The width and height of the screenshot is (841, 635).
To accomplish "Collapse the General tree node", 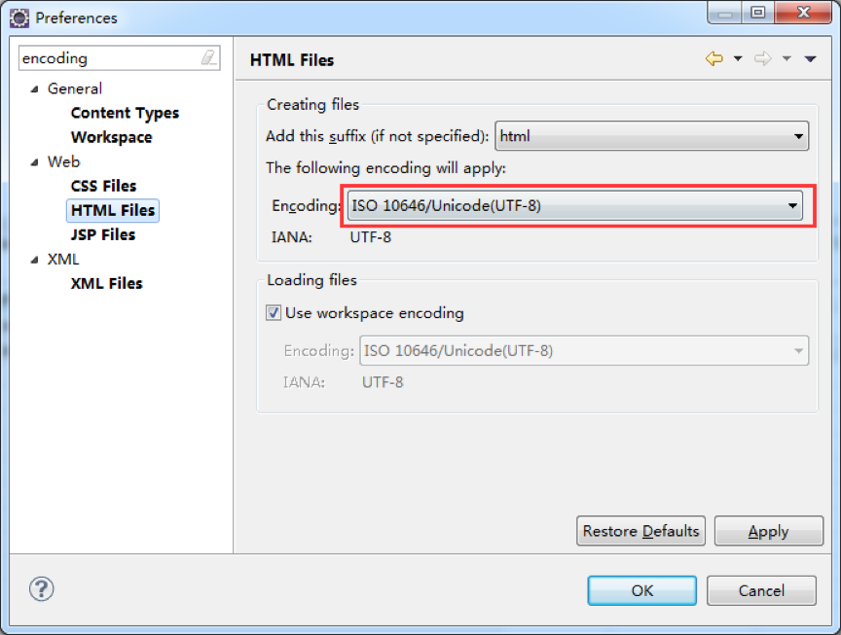I will [35, 88].
